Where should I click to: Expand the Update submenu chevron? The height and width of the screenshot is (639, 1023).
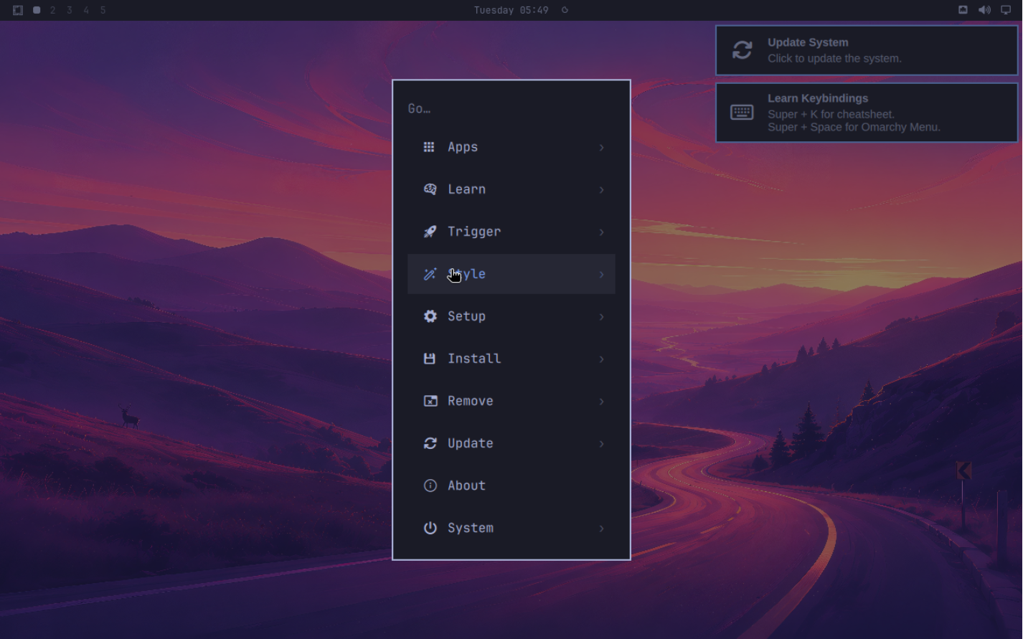click(x=601, y=443)
